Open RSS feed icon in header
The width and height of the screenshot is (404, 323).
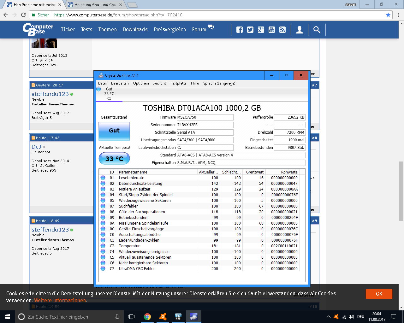click(282, 30)
